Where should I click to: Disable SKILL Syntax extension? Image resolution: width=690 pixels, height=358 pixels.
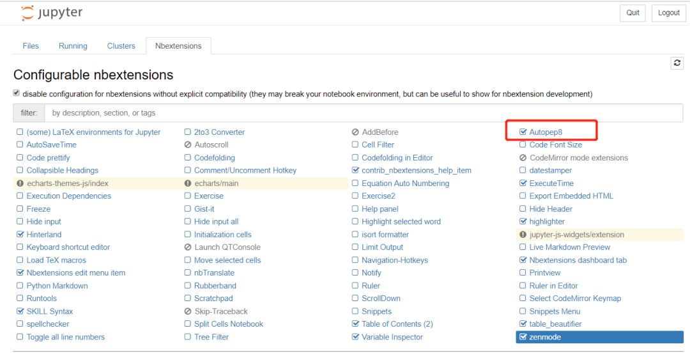click(20, 311)
